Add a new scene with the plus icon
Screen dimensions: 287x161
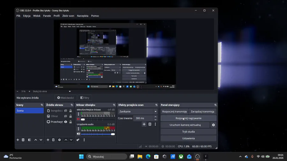click(18, 140)
